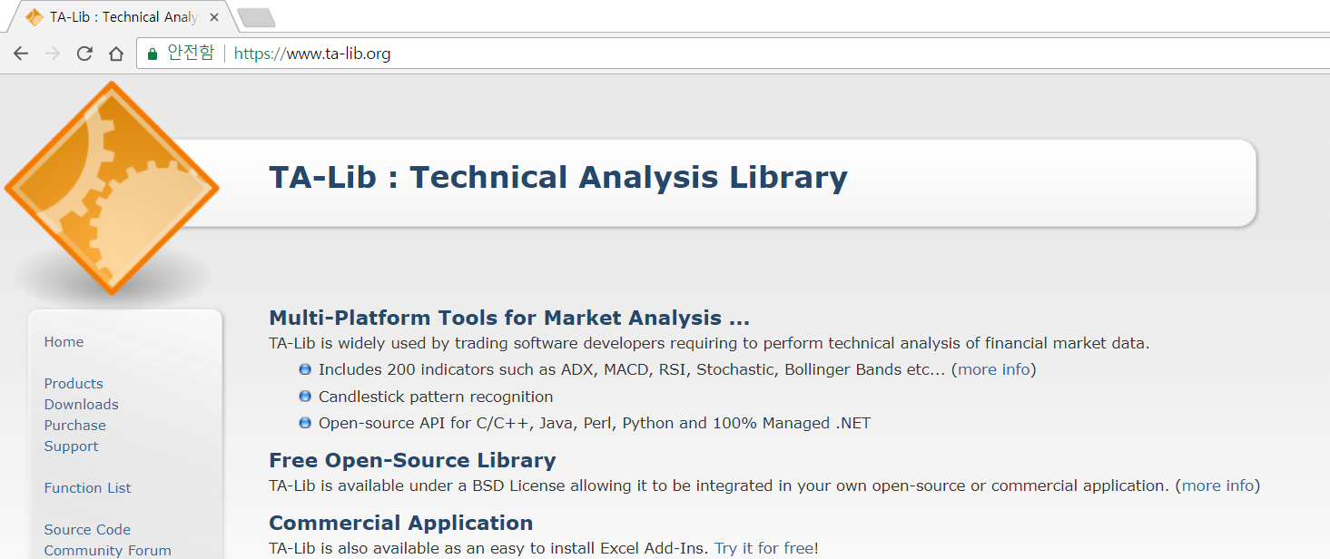Click the TA-Lib tab favicon
The height and width of the screenshot is (559, 1330).
(x=34, y=17)
